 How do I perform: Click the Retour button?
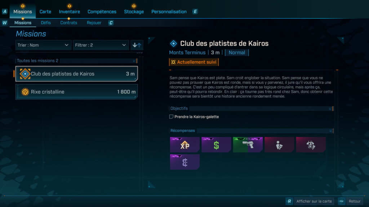click(x=355, y=201)
